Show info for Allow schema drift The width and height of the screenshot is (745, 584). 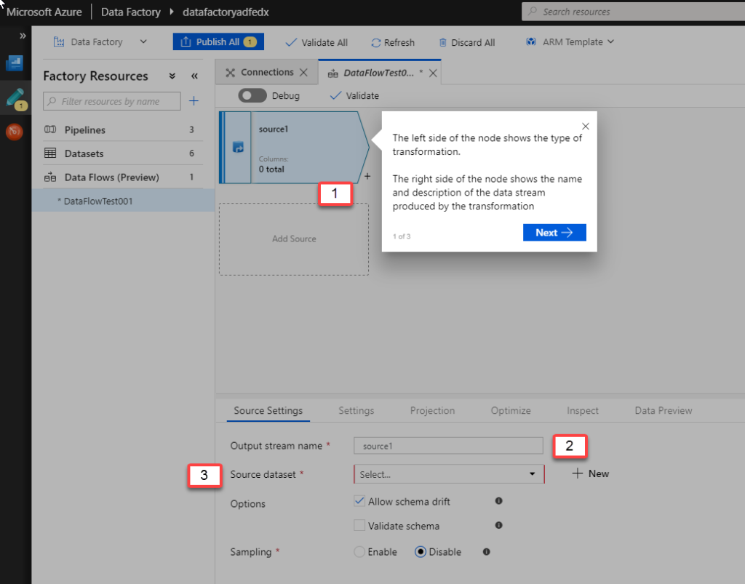498,501
